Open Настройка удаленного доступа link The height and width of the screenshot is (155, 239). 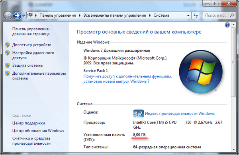(33, 55)
